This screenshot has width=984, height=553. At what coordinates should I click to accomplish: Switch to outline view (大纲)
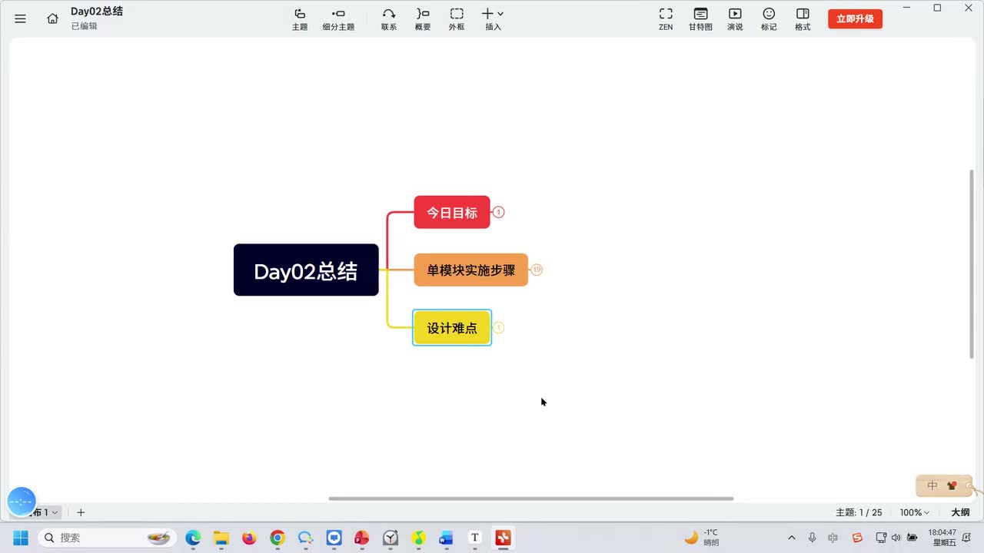(960, 512)
